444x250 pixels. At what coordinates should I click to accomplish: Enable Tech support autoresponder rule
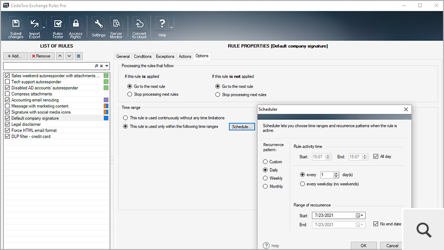coord(8,82)
